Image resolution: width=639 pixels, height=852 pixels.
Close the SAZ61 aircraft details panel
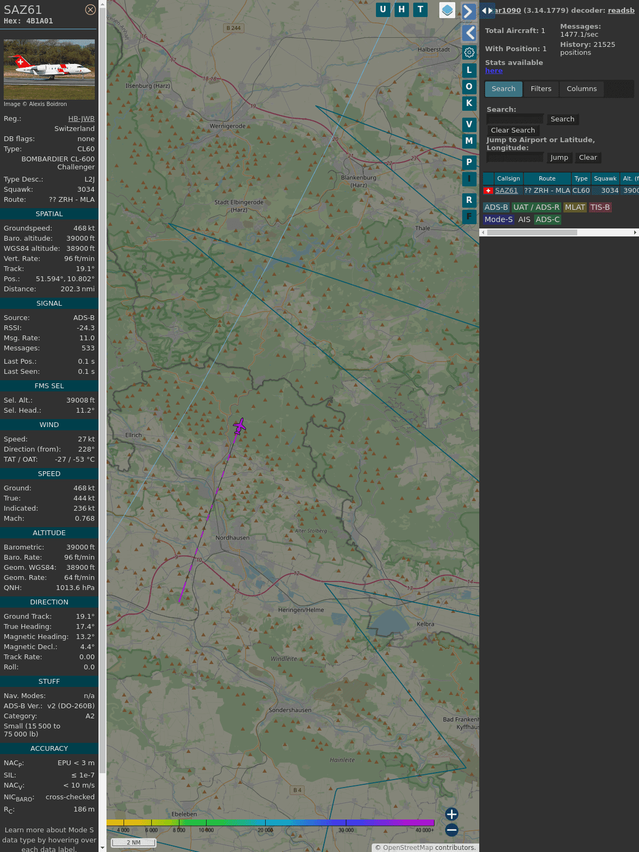coord(91,10)
